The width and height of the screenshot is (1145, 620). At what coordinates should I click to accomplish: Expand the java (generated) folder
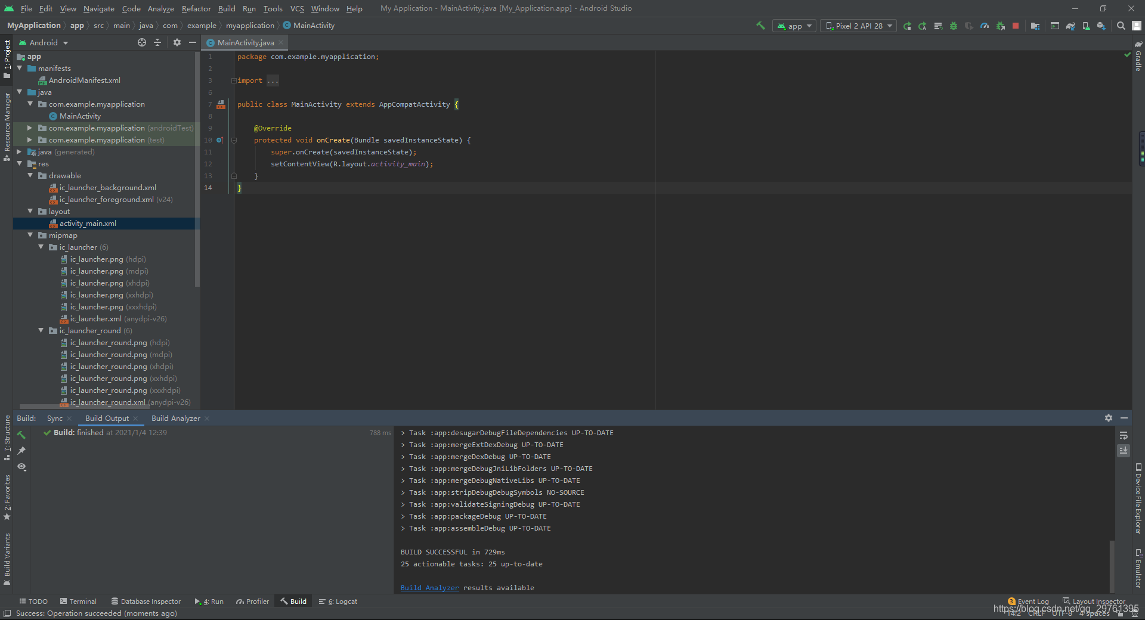tap(19, 151)
